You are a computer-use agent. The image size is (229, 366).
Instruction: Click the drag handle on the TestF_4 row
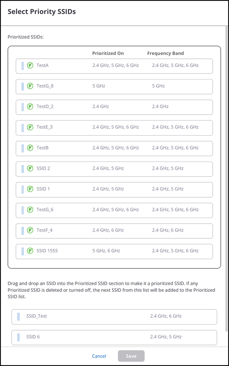pos(23,230)
